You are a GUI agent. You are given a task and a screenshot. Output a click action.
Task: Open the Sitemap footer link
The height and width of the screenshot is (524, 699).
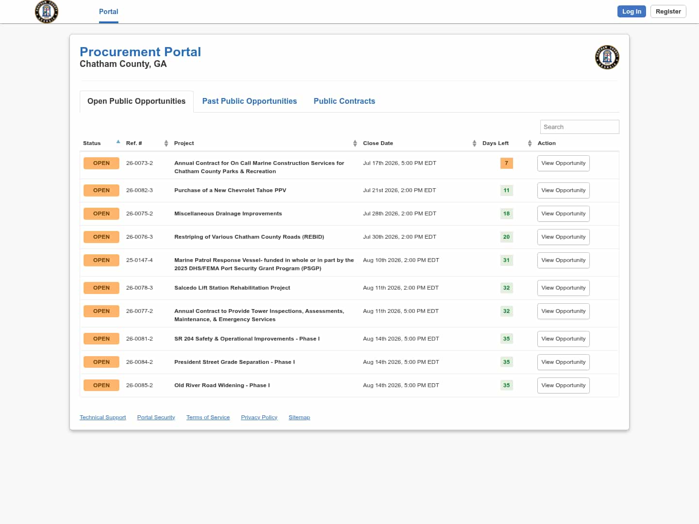[299, 417]
